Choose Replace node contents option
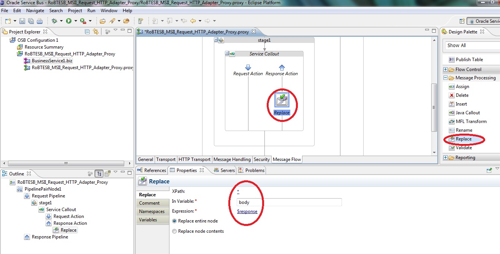 174,231
